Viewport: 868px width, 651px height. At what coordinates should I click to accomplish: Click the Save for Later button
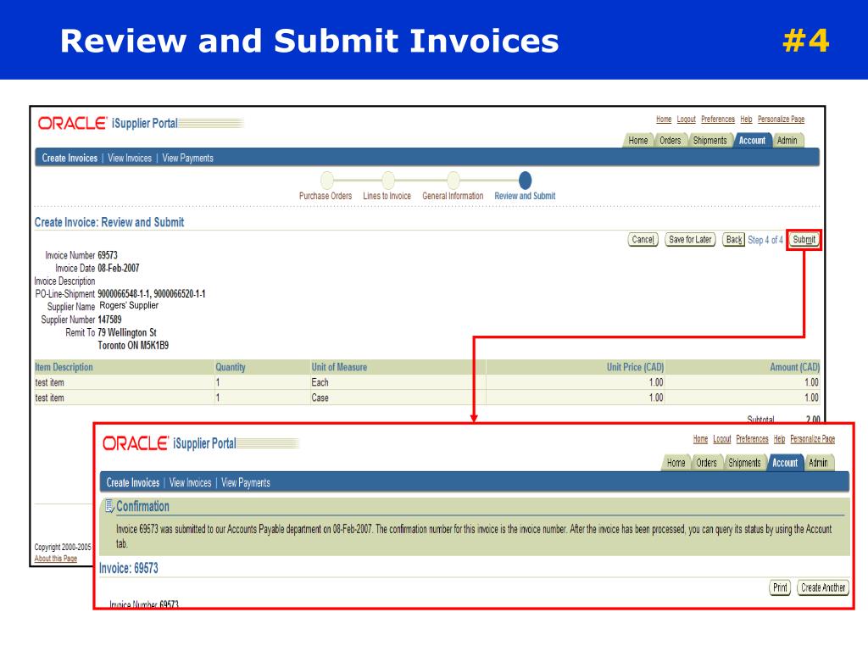pyautogui.click(x=690, y=240)
